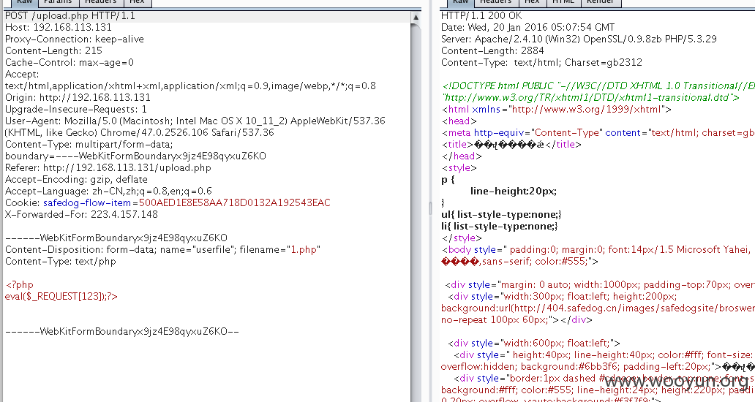Click the 'Host: 192.168.113.131' header line

[x=59, y=28]
